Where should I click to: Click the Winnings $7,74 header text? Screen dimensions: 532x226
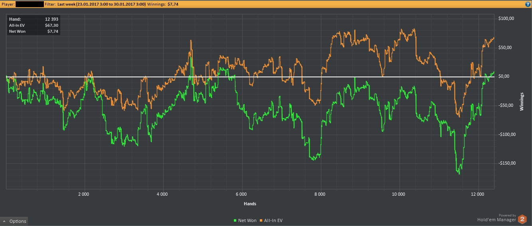tap(163, 4)
